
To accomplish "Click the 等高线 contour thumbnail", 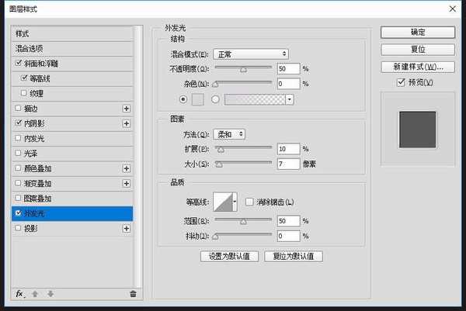I will click(223, 202).
